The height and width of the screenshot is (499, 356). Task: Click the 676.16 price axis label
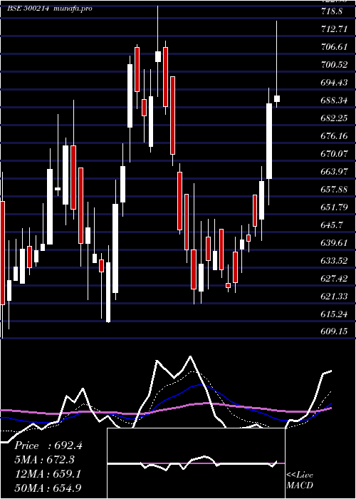tap(333, 136)
